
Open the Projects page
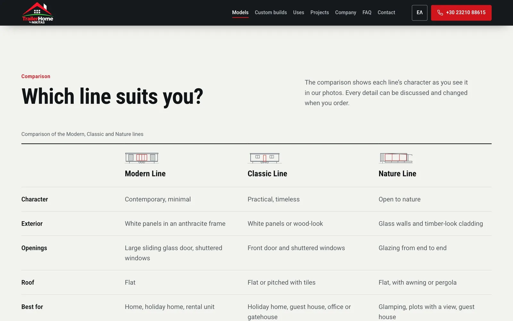pyautogui.click(x=319, y=13)
